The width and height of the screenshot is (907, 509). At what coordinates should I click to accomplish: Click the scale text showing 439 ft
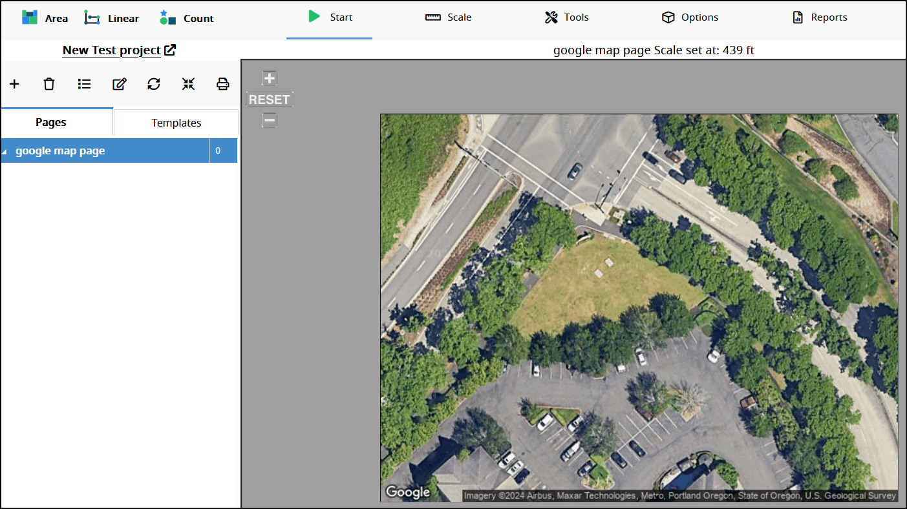click(654, 50)
